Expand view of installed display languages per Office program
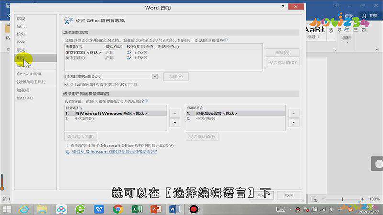 [67, 145]
